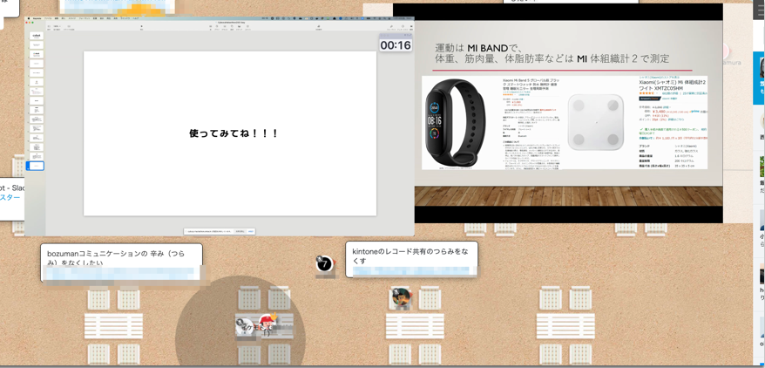Click the Shape icon in Keynote toolbar
This screenshot has height=368, width=765.
(x=232, y=27)
